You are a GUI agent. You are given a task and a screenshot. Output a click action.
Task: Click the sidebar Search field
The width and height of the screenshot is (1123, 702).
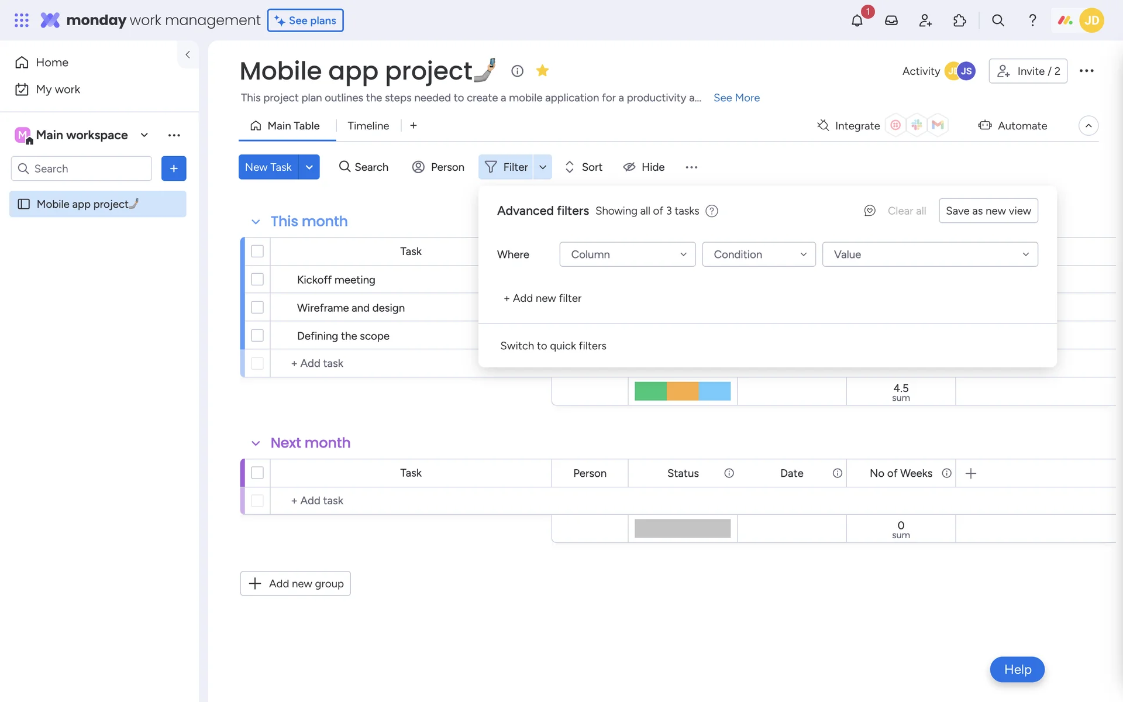coord(82,168)
